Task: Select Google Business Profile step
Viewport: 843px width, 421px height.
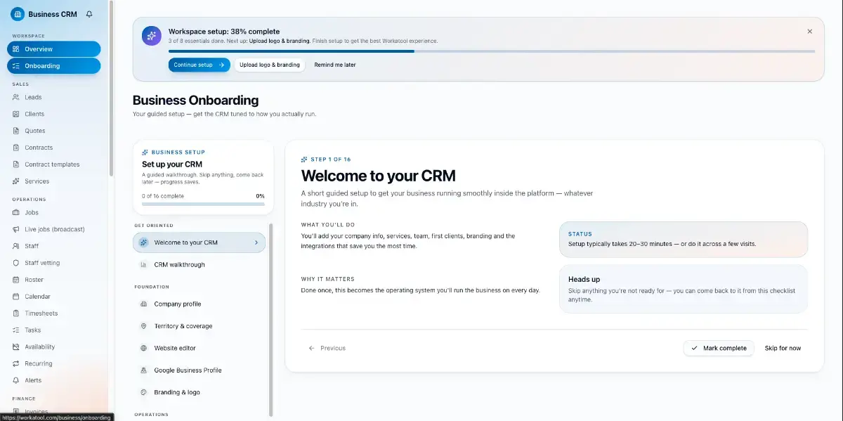Action: pos(200,370)
